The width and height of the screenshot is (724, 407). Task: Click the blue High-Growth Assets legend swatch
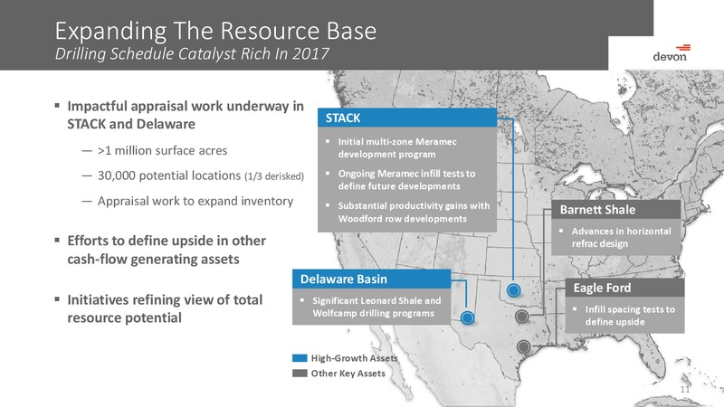click(300, 358)
